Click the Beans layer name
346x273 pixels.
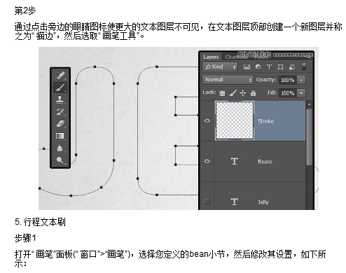tap(265, 162)
